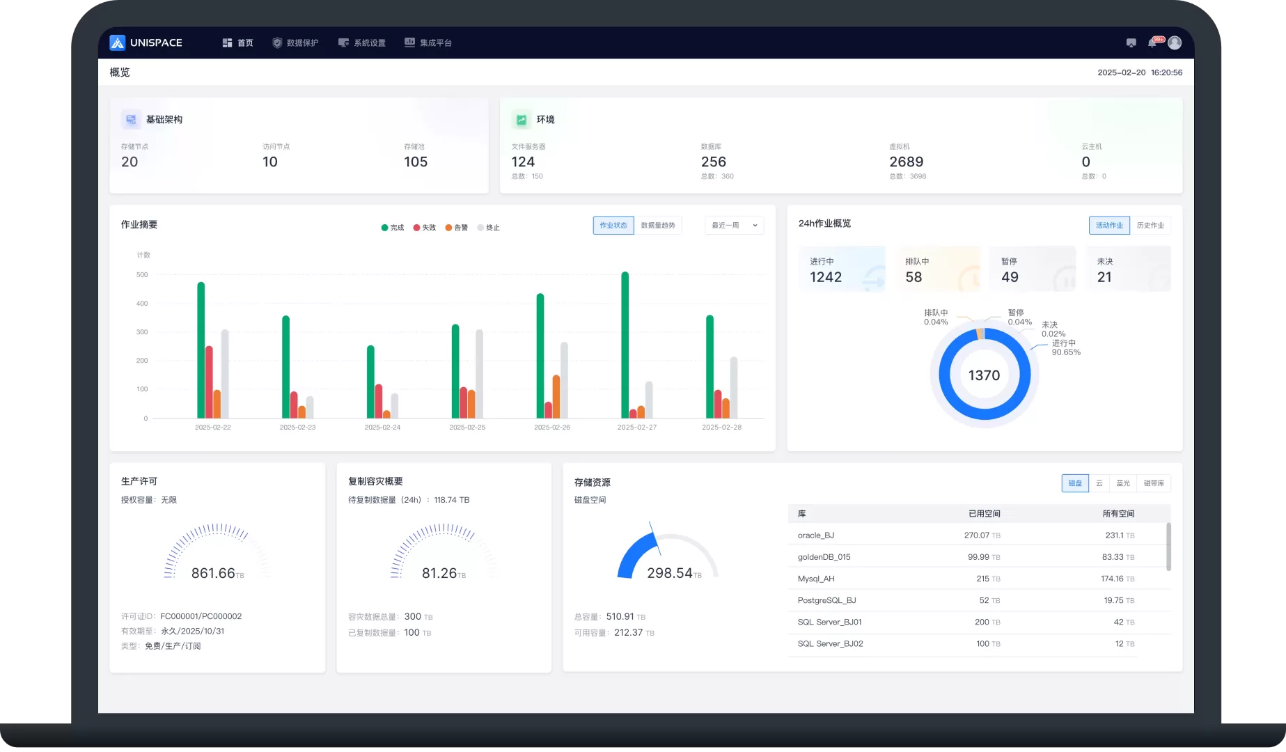
Task: Select the 磁带库 storage type button
Action: tap(1154, 483)
